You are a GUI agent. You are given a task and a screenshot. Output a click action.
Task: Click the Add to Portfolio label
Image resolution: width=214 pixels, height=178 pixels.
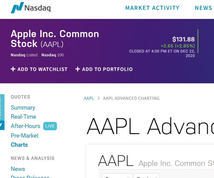pos(108,69)
